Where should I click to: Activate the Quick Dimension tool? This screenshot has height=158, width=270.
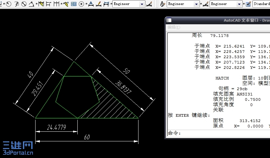[x=41, y=4]
